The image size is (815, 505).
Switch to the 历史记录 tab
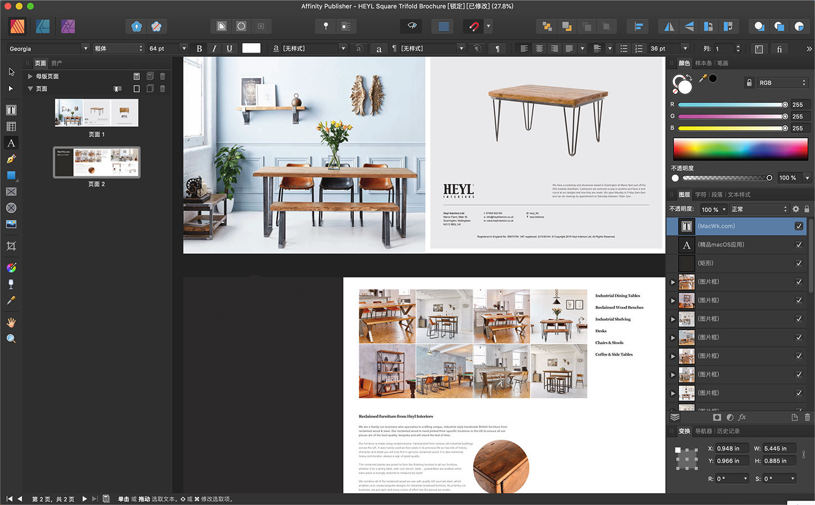tap(728, 431)
